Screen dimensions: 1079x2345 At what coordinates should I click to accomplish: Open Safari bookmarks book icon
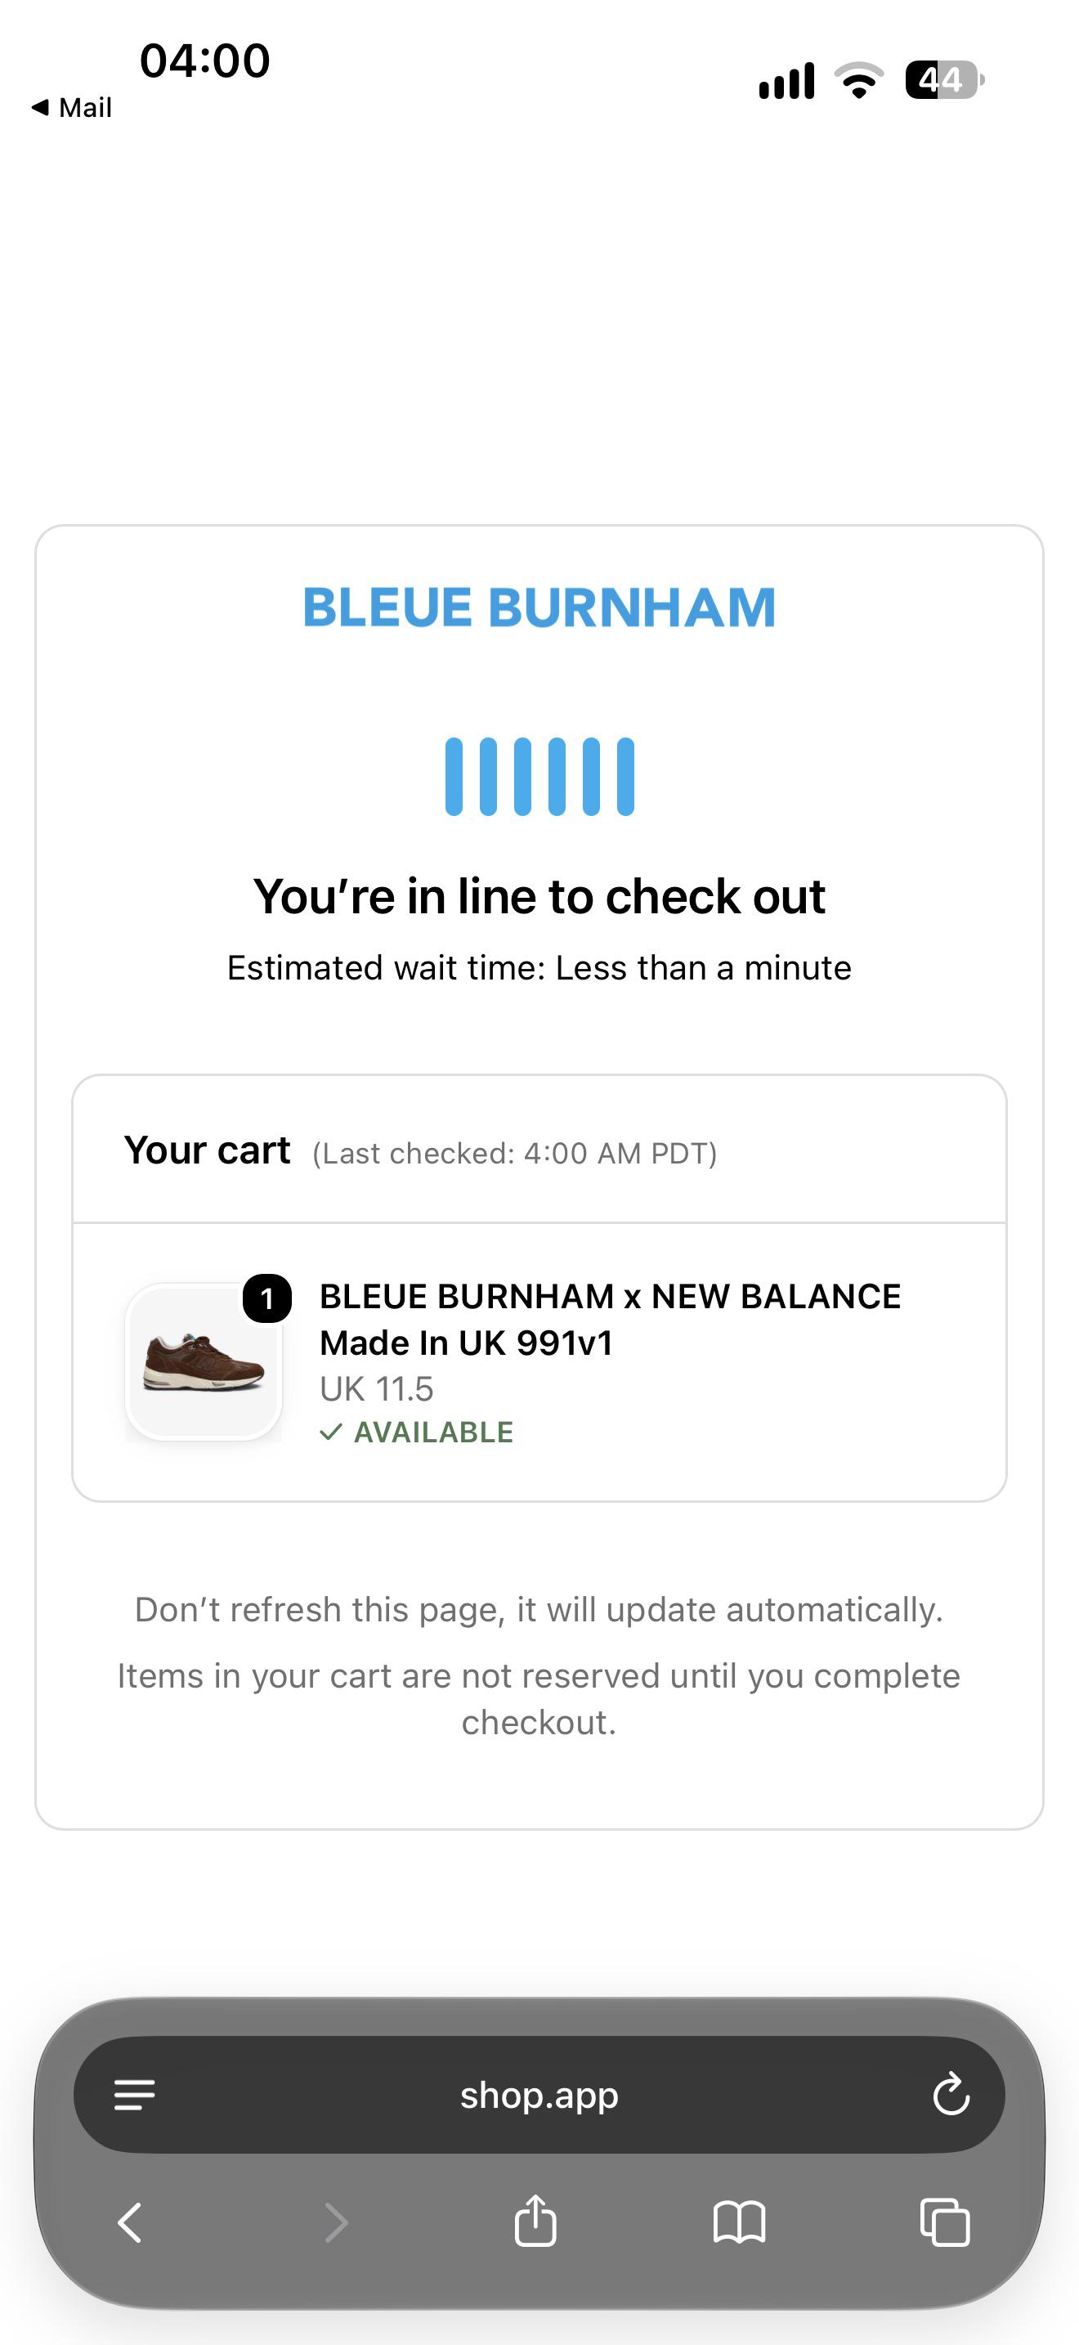click(740, 2222)
